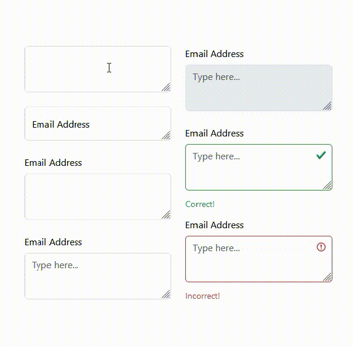Click the 'Incorrect!' validation message

tap(202, 296)
